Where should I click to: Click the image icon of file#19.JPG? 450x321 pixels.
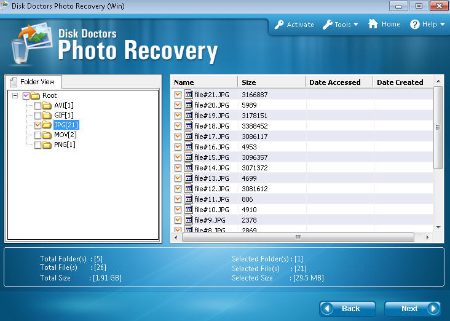coord(189,115)
